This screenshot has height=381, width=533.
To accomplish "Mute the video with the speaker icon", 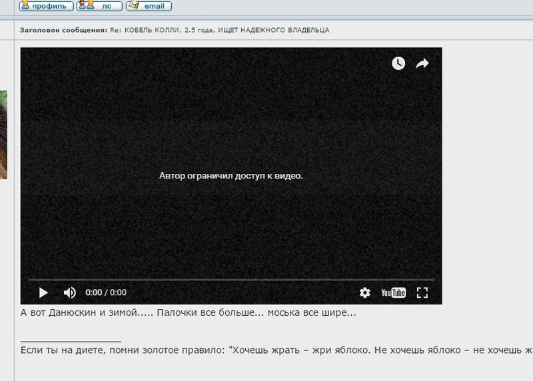I will point(70,292).
